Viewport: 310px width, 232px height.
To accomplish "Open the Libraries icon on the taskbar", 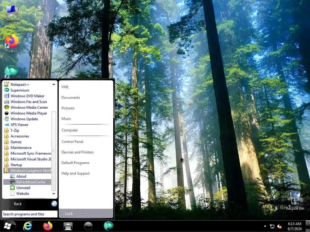I will [68, 226].
